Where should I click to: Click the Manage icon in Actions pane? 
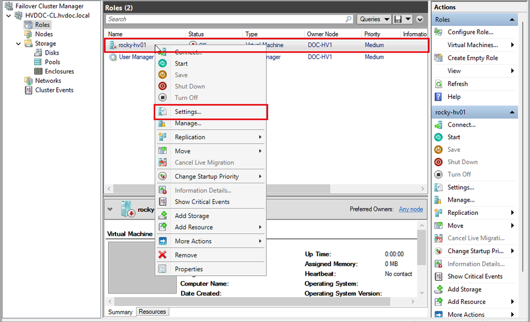[x=438, y=200]
